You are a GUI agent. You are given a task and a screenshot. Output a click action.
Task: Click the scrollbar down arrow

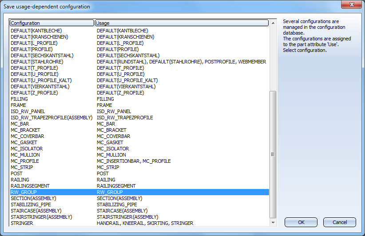point(273,223)
